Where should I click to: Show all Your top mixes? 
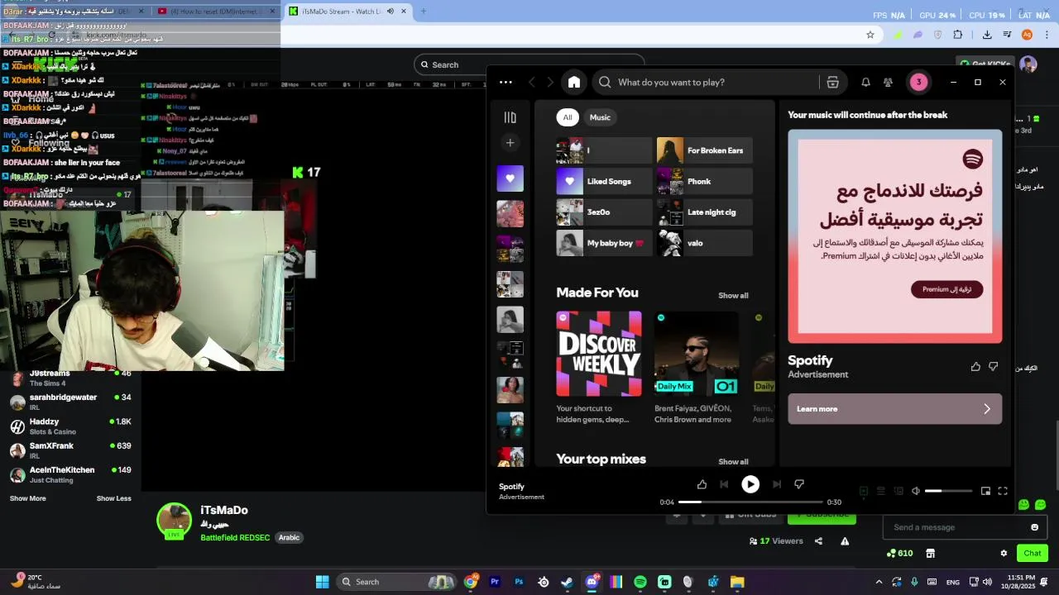coord(733,462)
